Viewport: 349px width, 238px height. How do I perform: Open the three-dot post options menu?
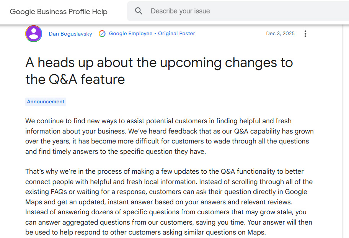(x=305, y=34)
